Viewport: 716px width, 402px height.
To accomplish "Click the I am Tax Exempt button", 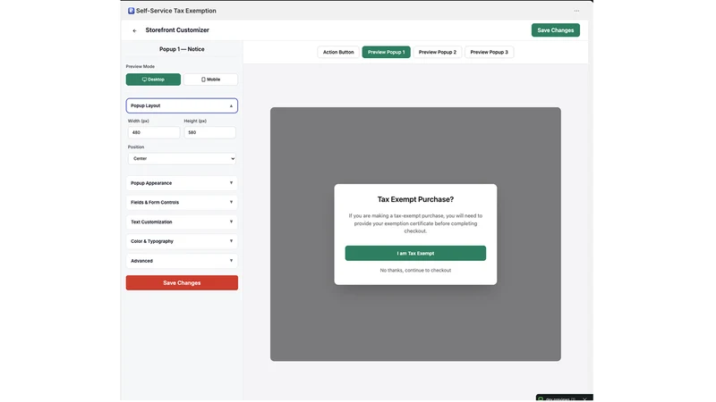I will coord(415,254).
